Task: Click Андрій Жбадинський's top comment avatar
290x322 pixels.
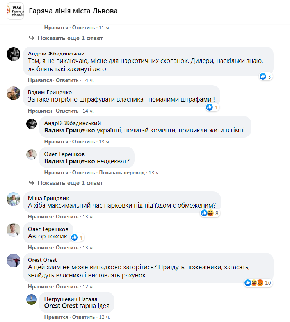Action: coord(14,54)
